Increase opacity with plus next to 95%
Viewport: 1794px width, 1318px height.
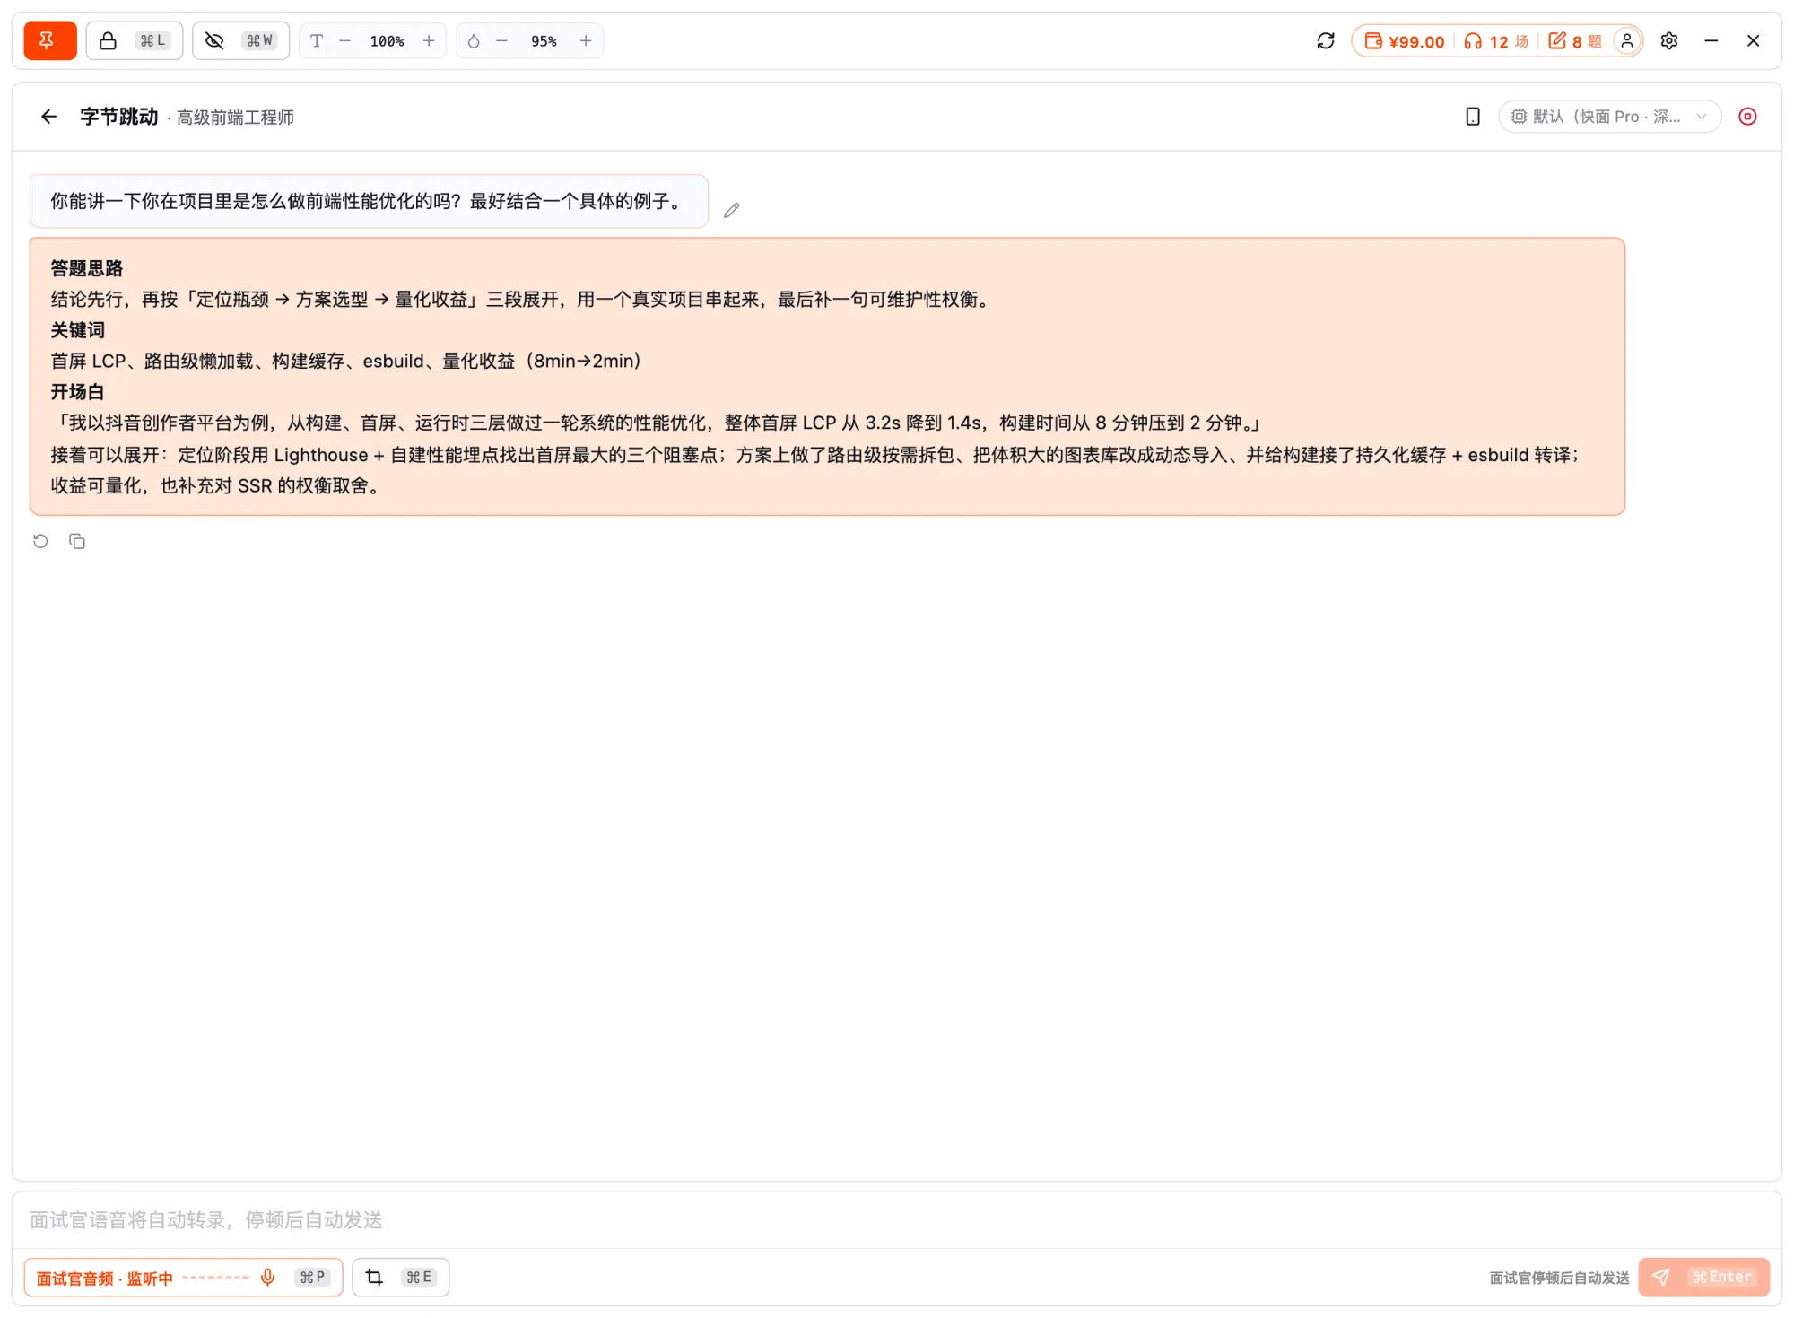(586, 40)
